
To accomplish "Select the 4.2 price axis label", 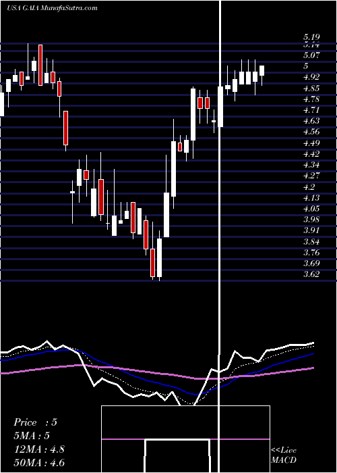I will (309, 187).
